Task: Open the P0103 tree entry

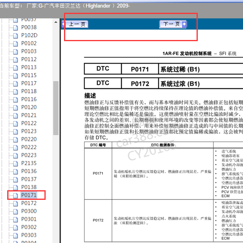Action: click(x=29, y=51)
